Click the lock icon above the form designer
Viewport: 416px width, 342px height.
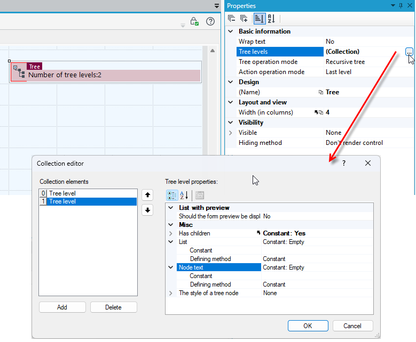194,21
